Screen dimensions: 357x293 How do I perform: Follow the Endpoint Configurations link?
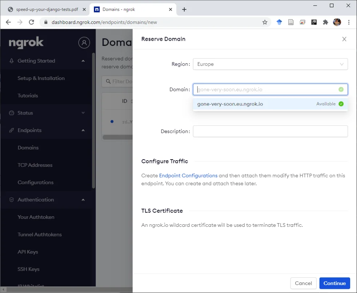[x=188, y=176]
